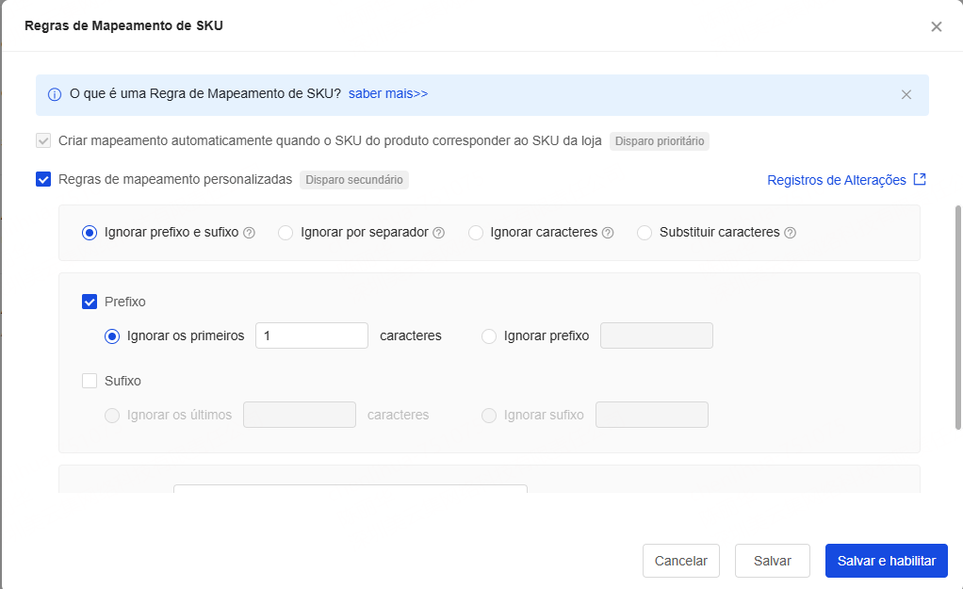Select Ignorar prefixo e sufixo option
The image size is (963, 589).
(x=90, y=233)
